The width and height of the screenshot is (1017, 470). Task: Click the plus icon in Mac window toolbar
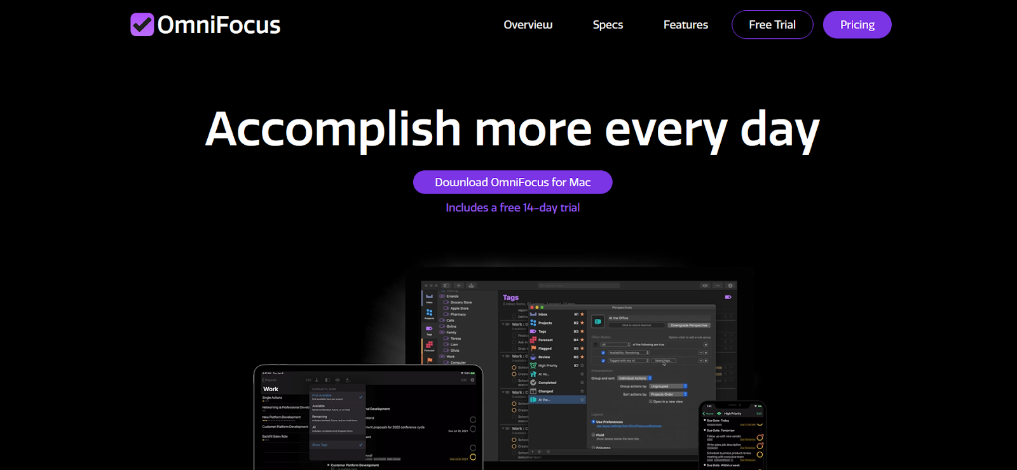(459, 286)
